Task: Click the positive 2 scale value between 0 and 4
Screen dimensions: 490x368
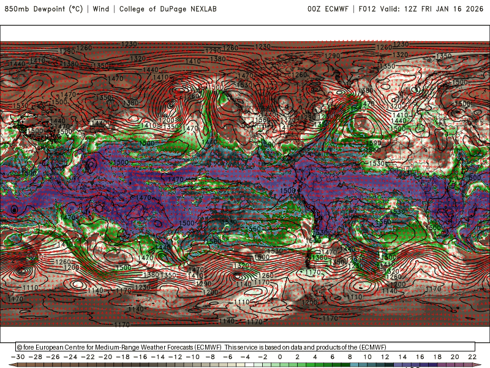Action: (297, 357)
